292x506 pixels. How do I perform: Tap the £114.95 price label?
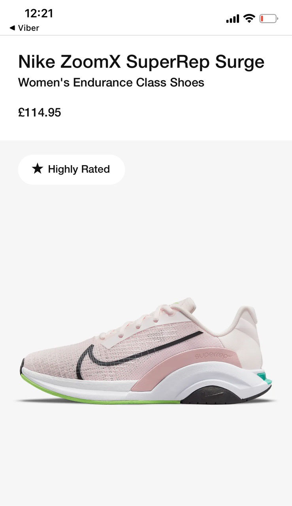pos(40,113)
